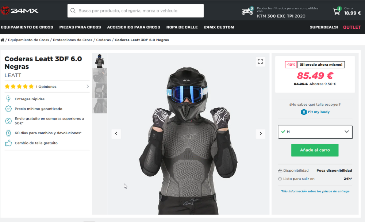Open Piezas para Cross menu

tap(80, 27)
